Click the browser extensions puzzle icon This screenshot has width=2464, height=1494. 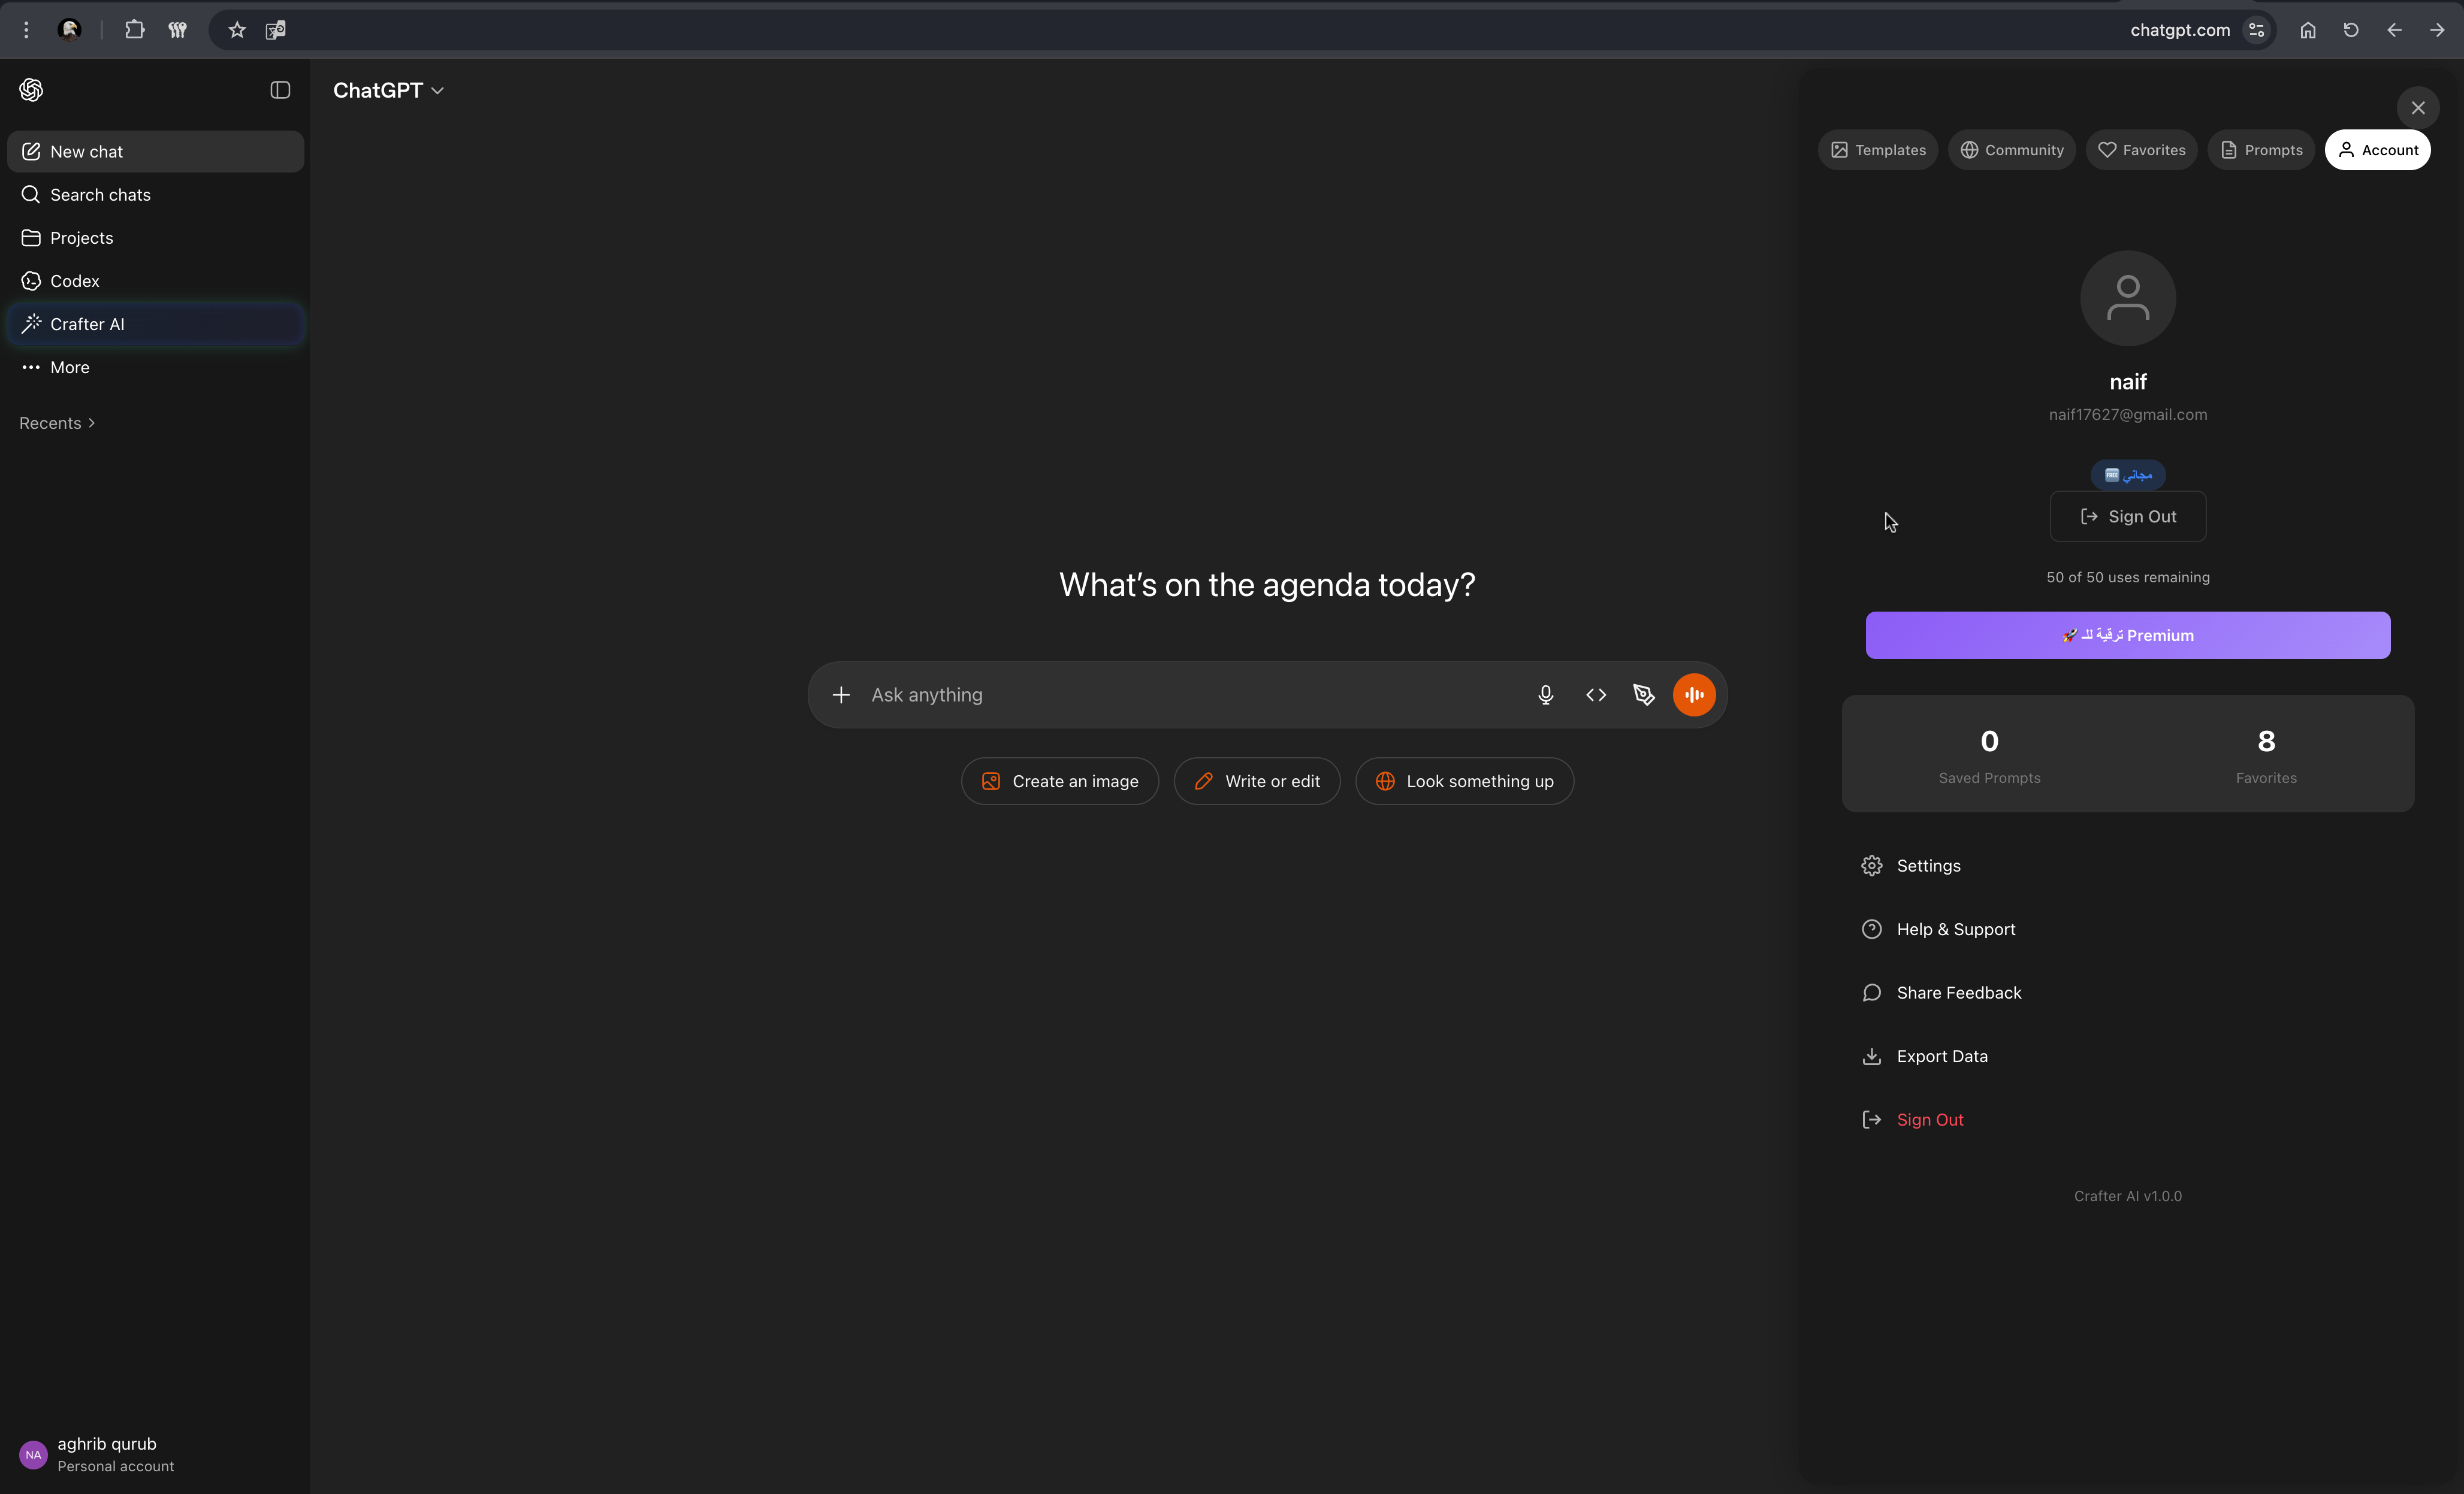(134, 30)
